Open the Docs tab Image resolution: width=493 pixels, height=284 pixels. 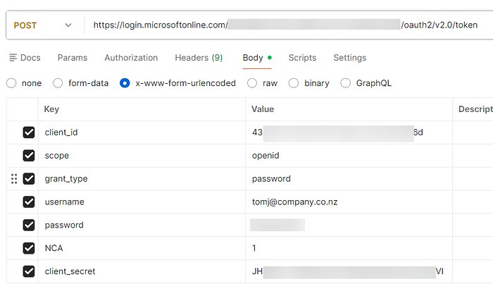(25, 58)
